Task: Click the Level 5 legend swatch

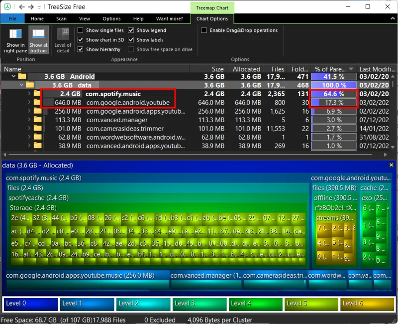Action: pos(311,304)
